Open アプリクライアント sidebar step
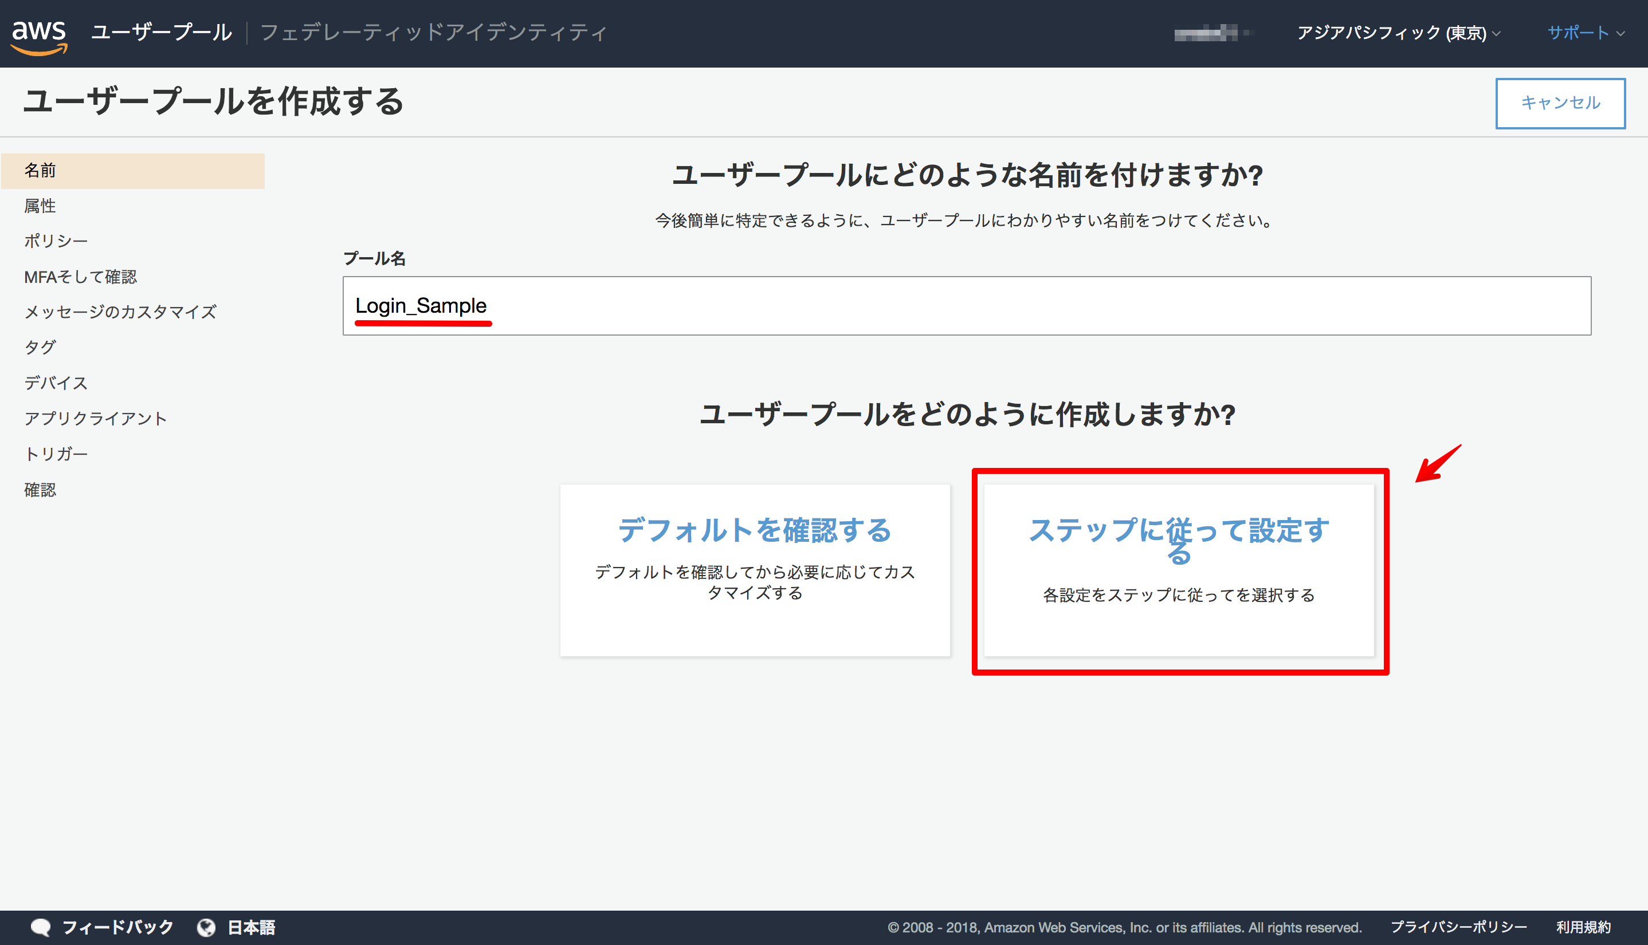Screen dimensions: 1648x945 pos(96,419)
